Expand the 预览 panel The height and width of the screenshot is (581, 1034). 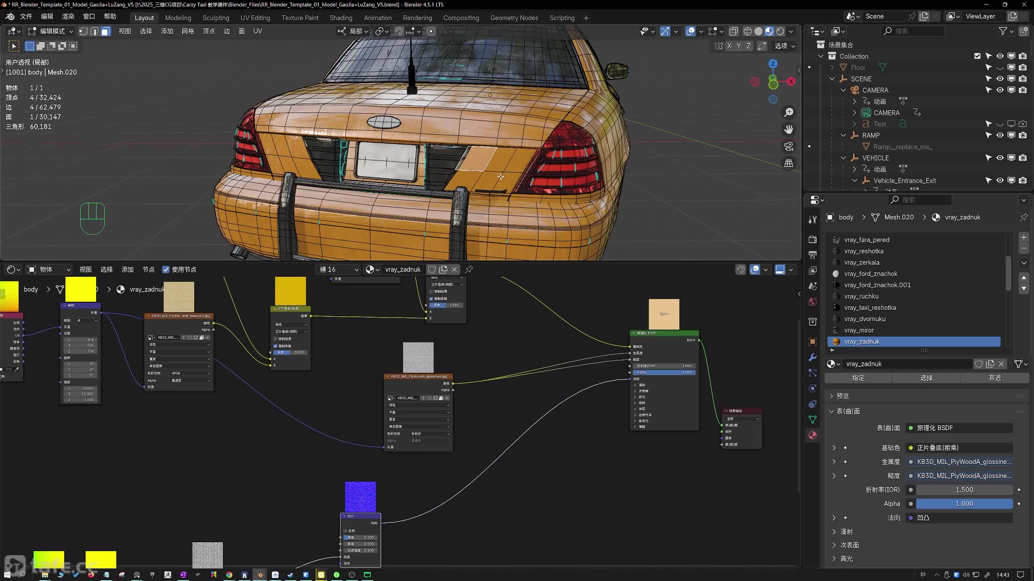(843, 396)
